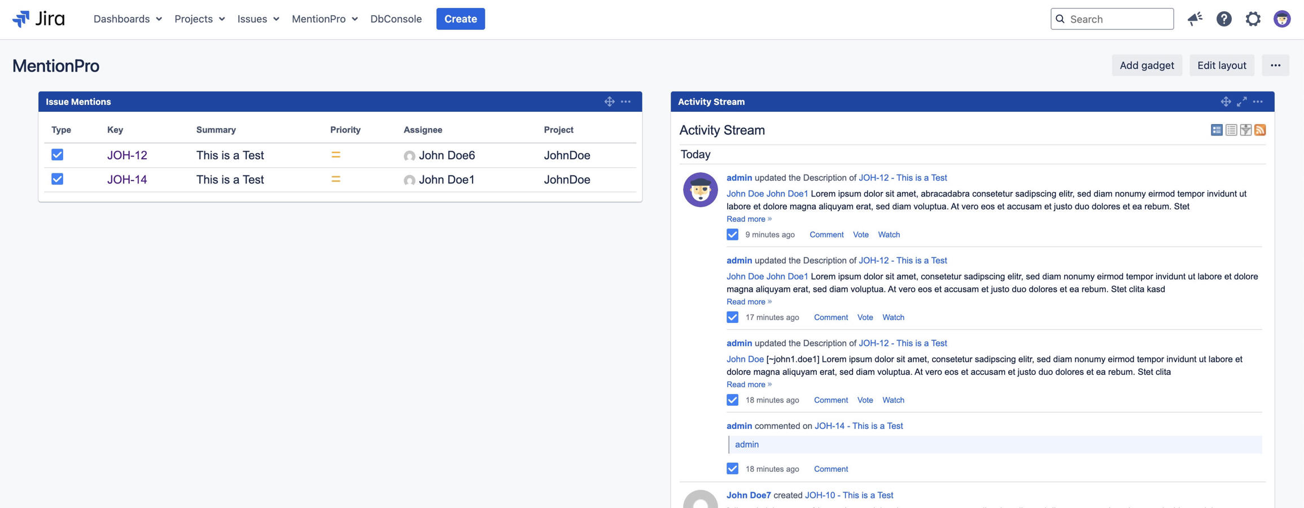
Task: Click the Summary column header
Action: 216,130
